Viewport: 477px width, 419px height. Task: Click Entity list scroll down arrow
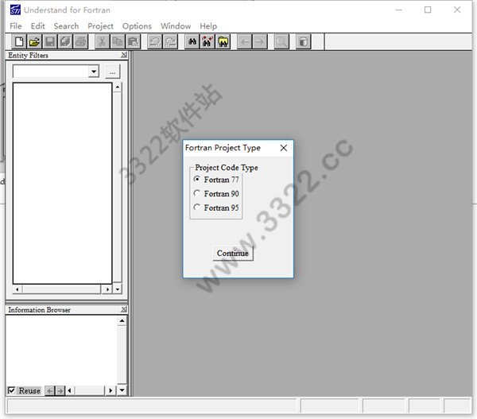point(118,289)
